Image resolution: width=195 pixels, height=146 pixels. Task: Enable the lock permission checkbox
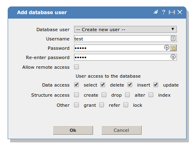click(x=126, y=105)
